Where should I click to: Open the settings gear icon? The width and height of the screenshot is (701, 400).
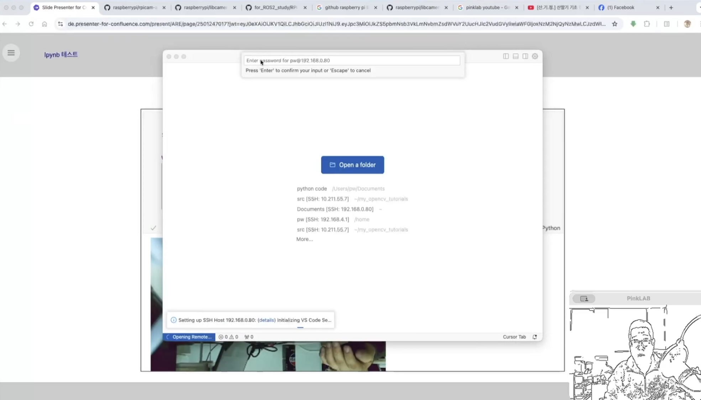tap(535, 56)
